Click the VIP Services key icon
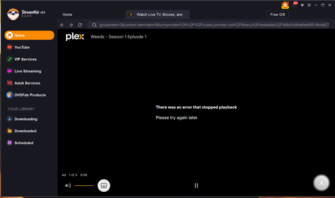 coord(9,59)
